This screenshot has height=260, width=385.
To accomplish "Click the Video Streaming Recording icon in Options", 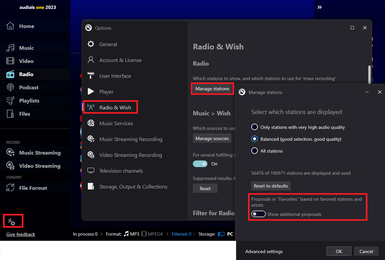I will coord(91,155).
